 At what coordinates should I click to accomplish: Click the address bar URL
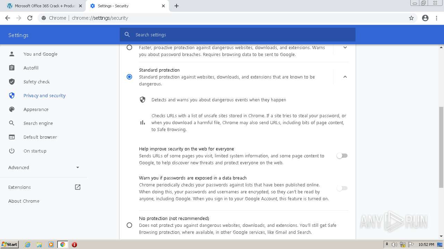click(x=100, y=18)
